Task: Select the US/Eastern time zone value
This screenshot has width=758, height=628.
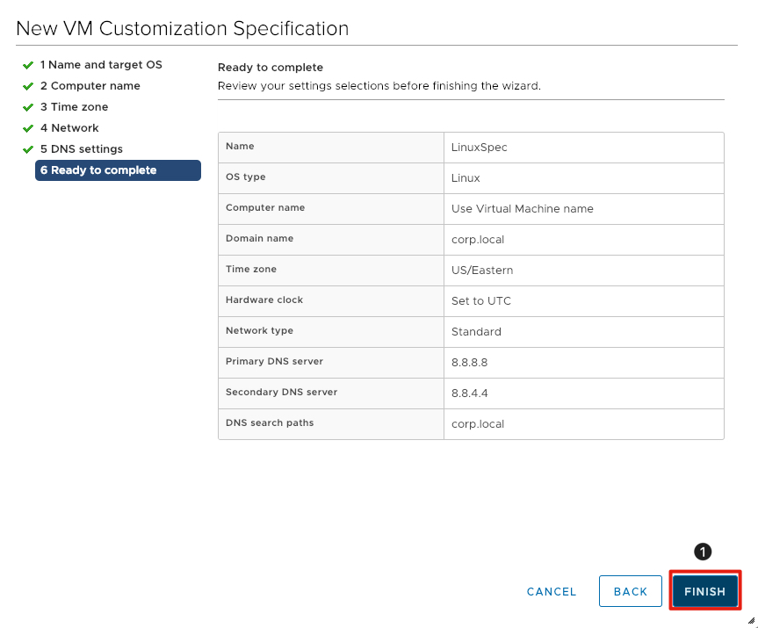Action: coord(482,271)
